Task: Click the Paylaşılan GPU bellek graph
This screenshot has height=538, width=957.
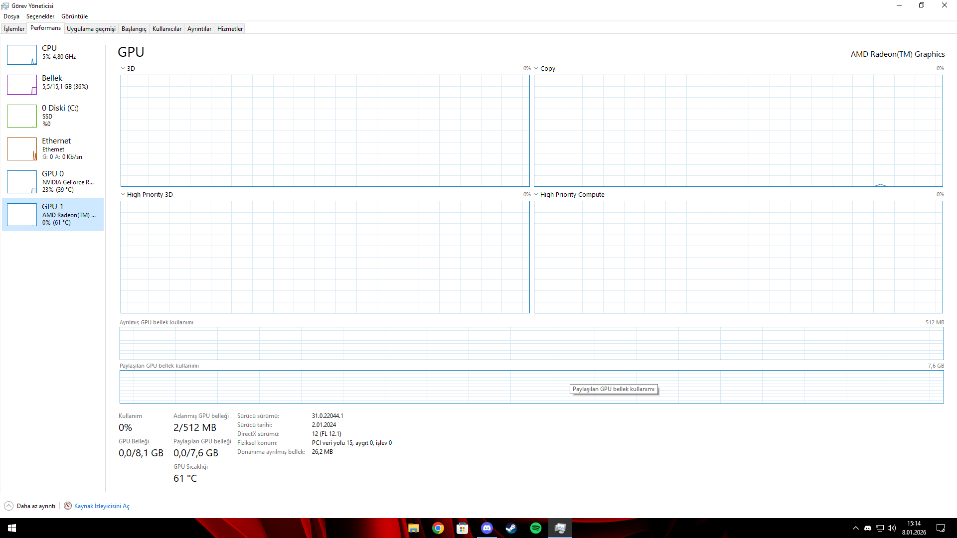Action: (349, 387)
